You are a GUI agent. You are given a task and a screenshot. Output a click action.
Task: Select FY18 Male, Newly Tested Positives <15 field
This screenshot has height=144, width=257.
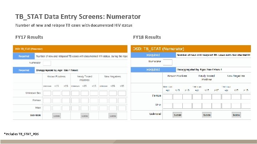pyautogui.click(x=207, y=106)
